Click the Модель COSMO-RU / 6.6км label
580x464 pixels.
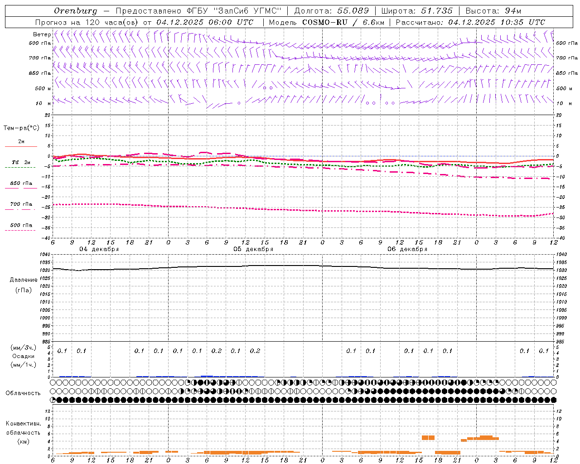pyautogui.click(x=326, y=22)
